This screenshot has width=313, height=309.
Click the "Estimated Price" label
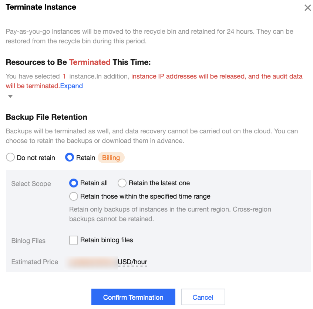35,262
